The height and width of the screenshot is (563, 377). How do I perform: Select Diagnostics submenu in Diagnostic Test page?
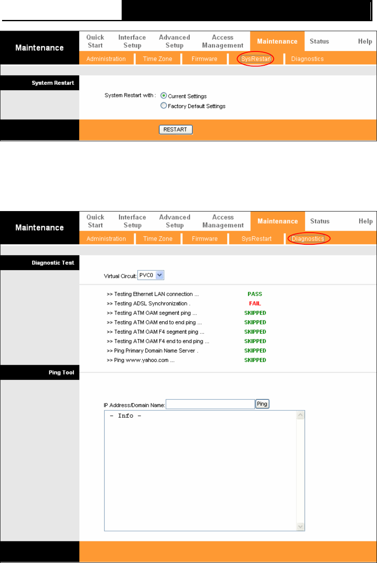[x=308, y=239]
